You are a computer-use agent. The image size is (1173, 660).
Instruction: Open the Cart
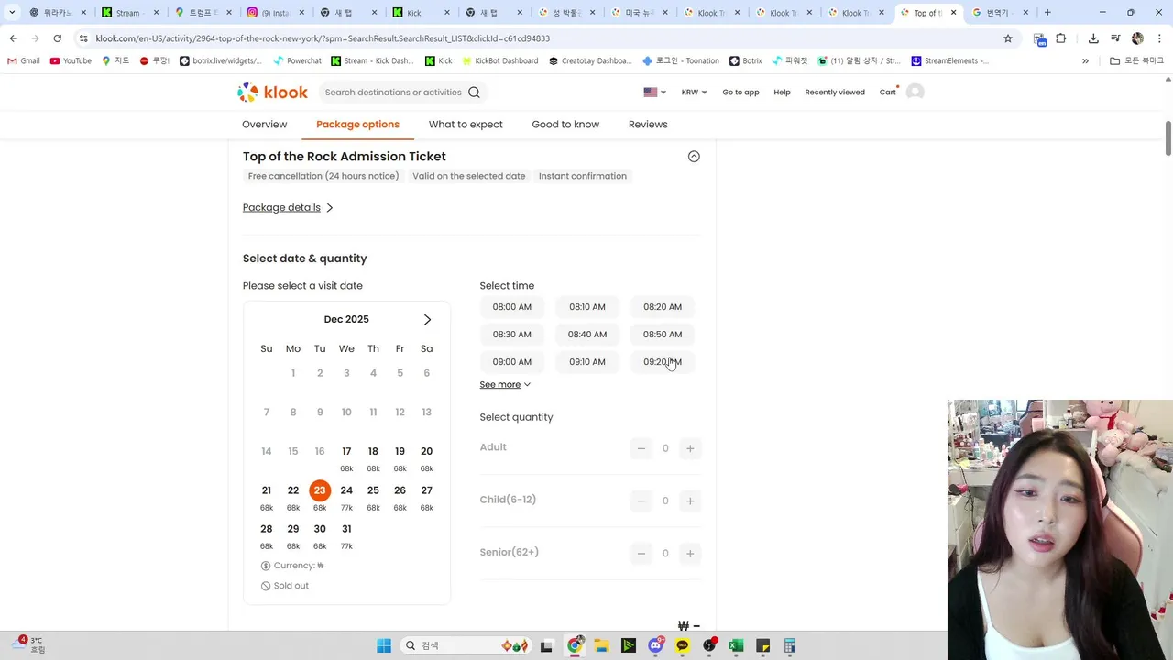(x=888, y=92)
